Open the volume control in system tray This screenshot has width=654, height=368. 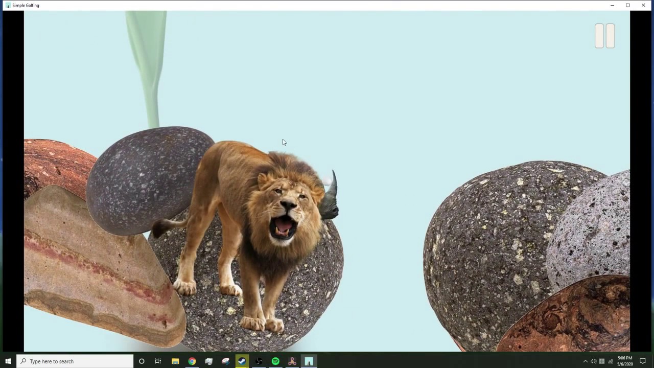(x=593, y=361)
